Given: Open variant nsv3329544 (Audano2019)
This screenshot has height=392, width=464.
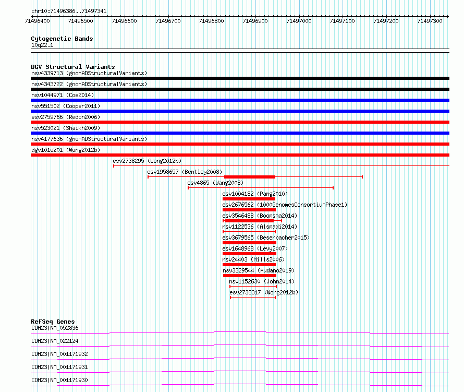Looking at the screenshot, I should 259,270.
